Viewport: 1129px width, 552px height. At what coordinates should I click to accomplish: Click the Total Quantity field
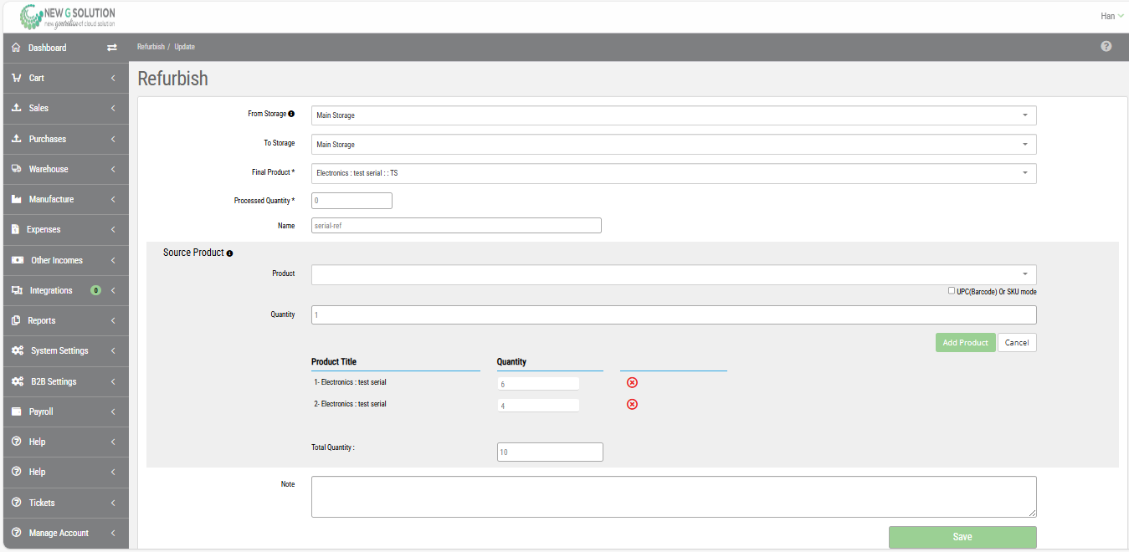pyautogui.click(x=550, y=452)
